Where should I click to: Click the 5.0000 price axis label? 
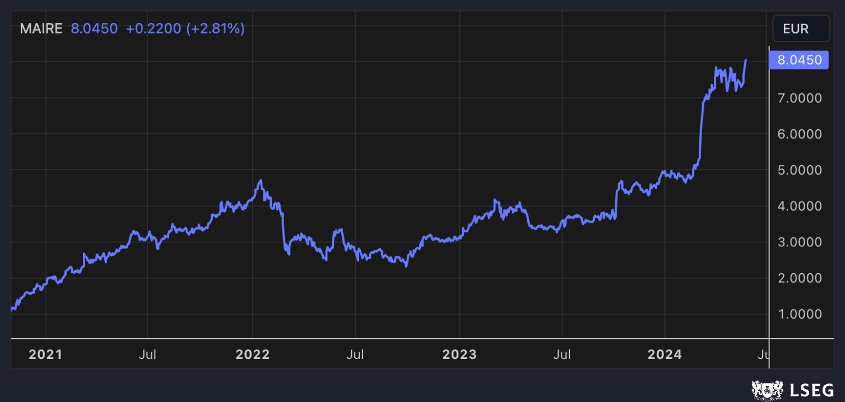click(799, 170)
